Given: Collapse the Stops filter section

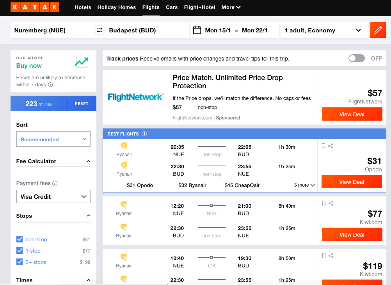Looking at the screenshot, I should click(88, 216).
